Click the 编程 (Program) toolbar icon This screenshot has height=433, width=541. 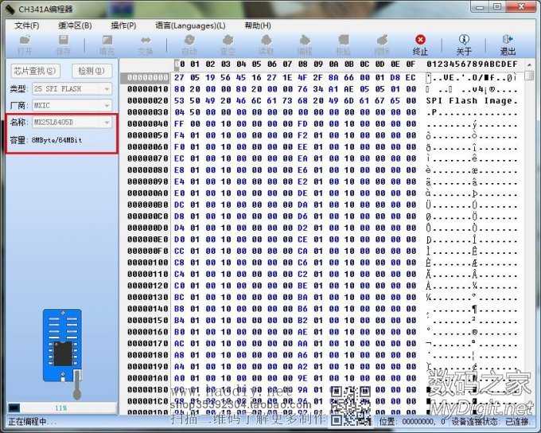(305, 44)
